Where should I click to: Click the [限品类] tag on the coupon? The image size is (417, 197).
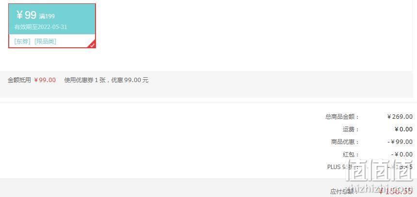click(46, 42)
